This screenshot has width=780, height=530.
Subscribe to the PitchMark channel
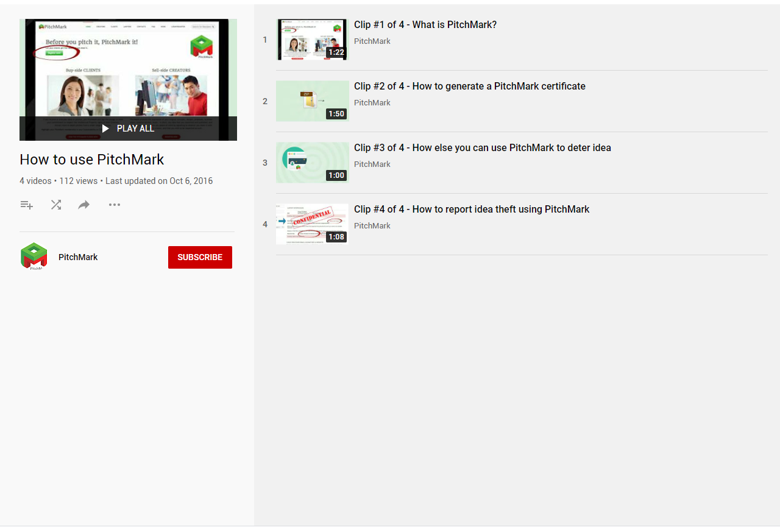[x=200, y=257]
